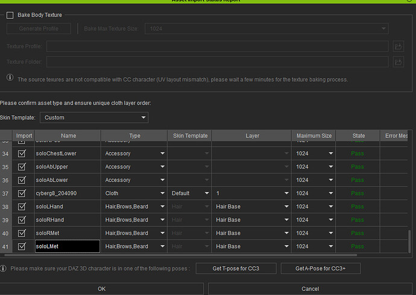Enable the Bake Body Texture checkbox
This screenshot has height=295, width=416.
tap(10, 15)
